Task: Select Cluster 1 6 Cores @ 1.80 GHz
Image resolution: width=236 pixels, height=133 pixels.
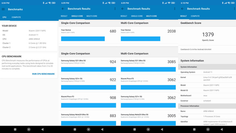Action: [29, 43]
